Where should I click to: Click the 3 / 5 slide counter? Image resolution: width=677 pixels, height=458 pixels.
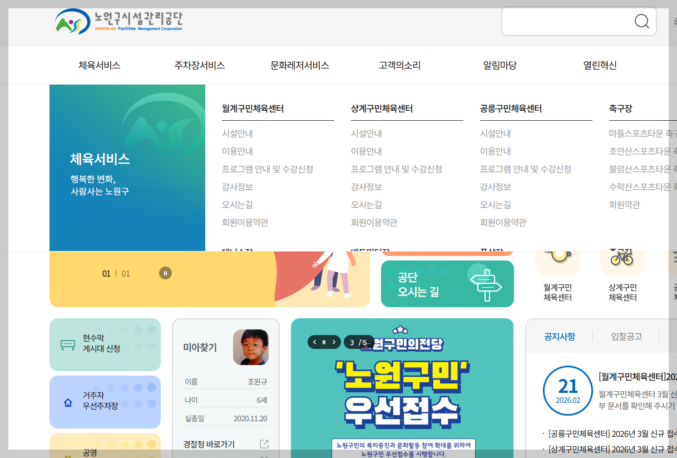pos(359,342)
